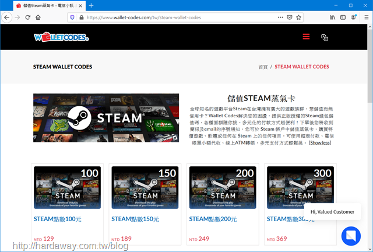Reload the page with the refresh icon
Viewport: 373px width, 252px height.
(28, 17)
